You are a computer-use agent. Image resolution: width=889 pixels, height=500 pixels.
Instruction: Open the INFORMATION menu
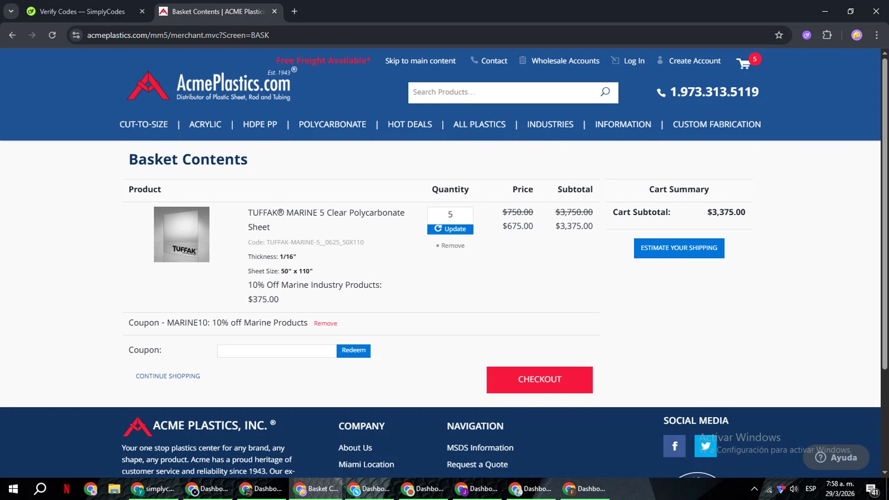623,124
